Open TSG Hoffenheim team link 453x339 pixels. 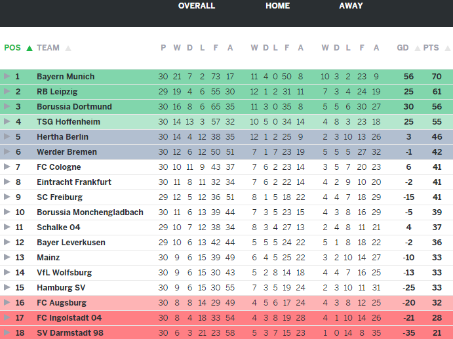coord(68,122)
